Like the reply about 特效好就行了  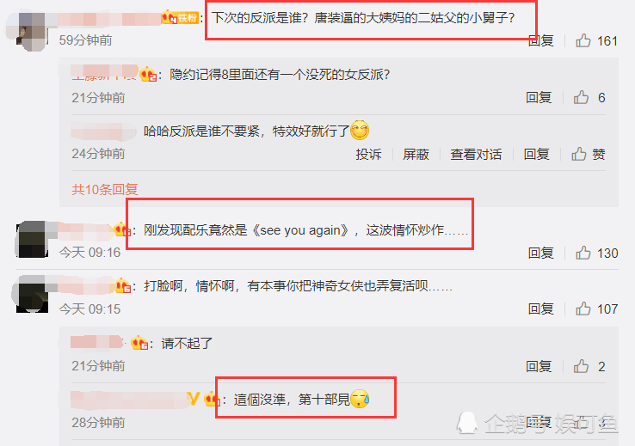coord(579,154)
